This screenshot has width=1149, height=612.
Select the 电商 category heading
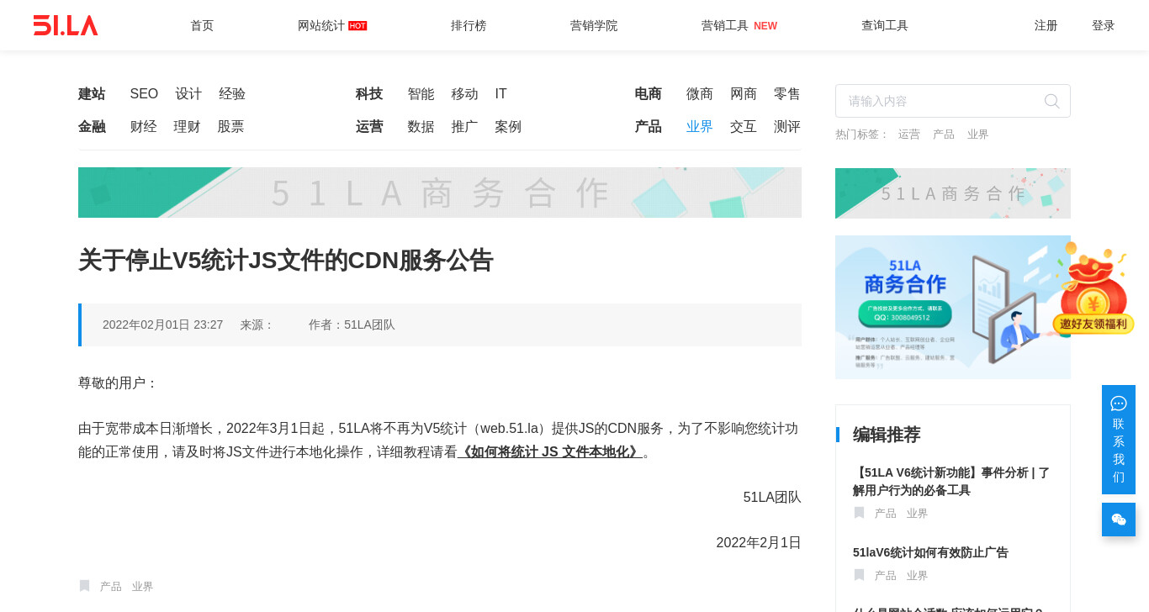pos(649,94)
